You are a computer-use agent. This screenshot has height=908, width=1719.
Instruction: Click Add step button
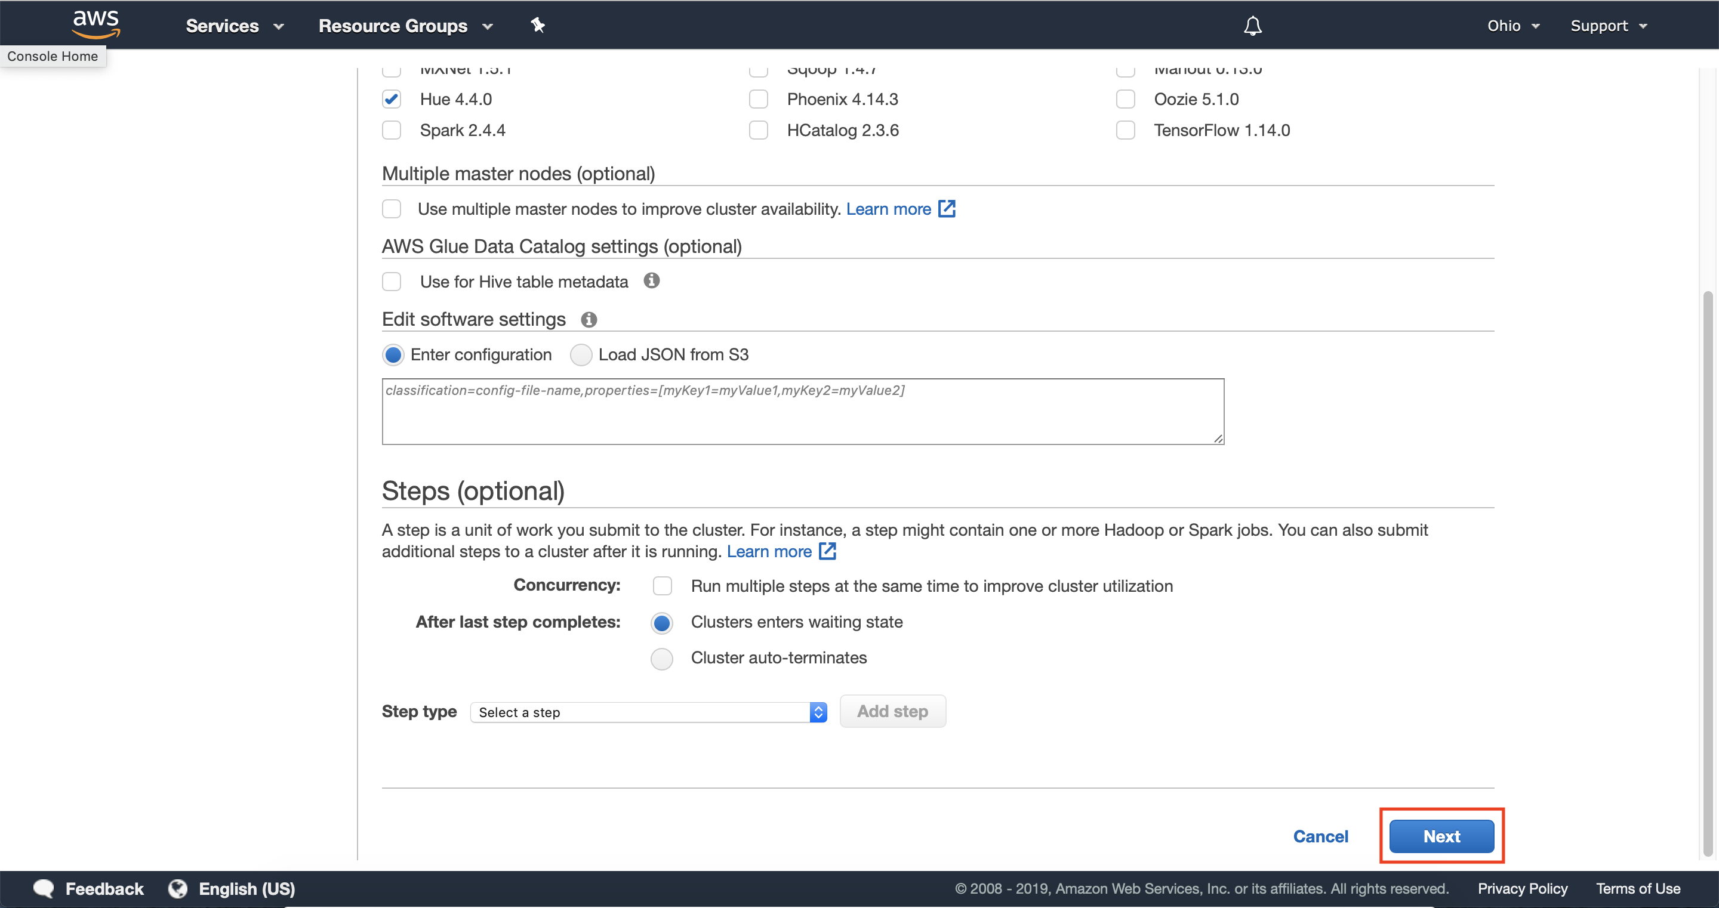pos(891,711)
